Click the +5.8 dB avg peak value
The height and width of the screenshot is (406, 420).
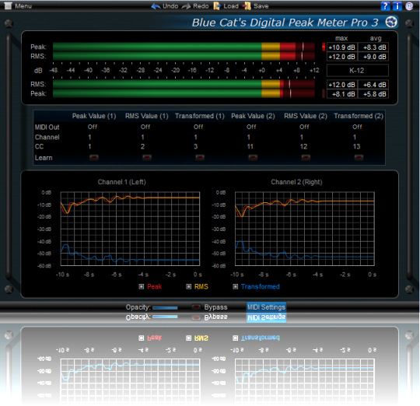[373, 94]
